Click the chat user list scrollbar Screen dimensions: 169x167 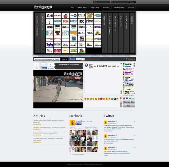pos(134,78)
